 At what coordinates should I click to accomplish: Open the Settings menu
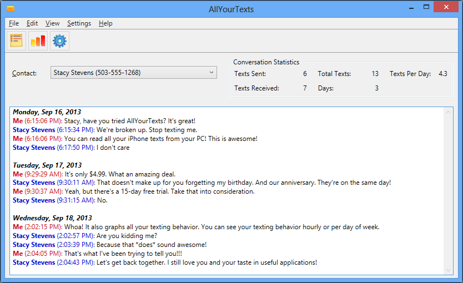[x=79, y=23]
